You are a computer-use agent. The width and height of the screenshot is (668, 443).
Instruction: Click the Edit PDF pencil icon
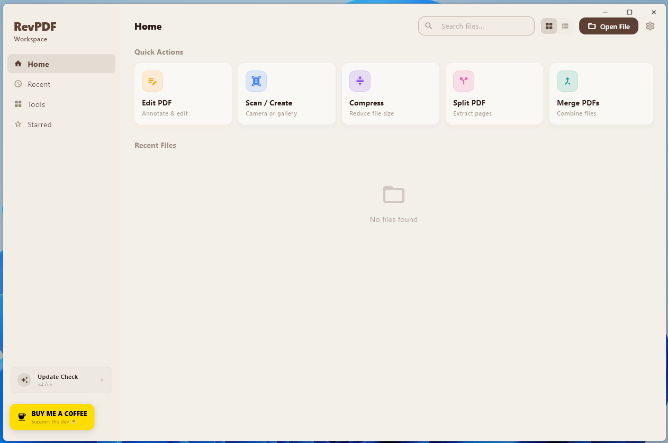[x=152, y=81]
